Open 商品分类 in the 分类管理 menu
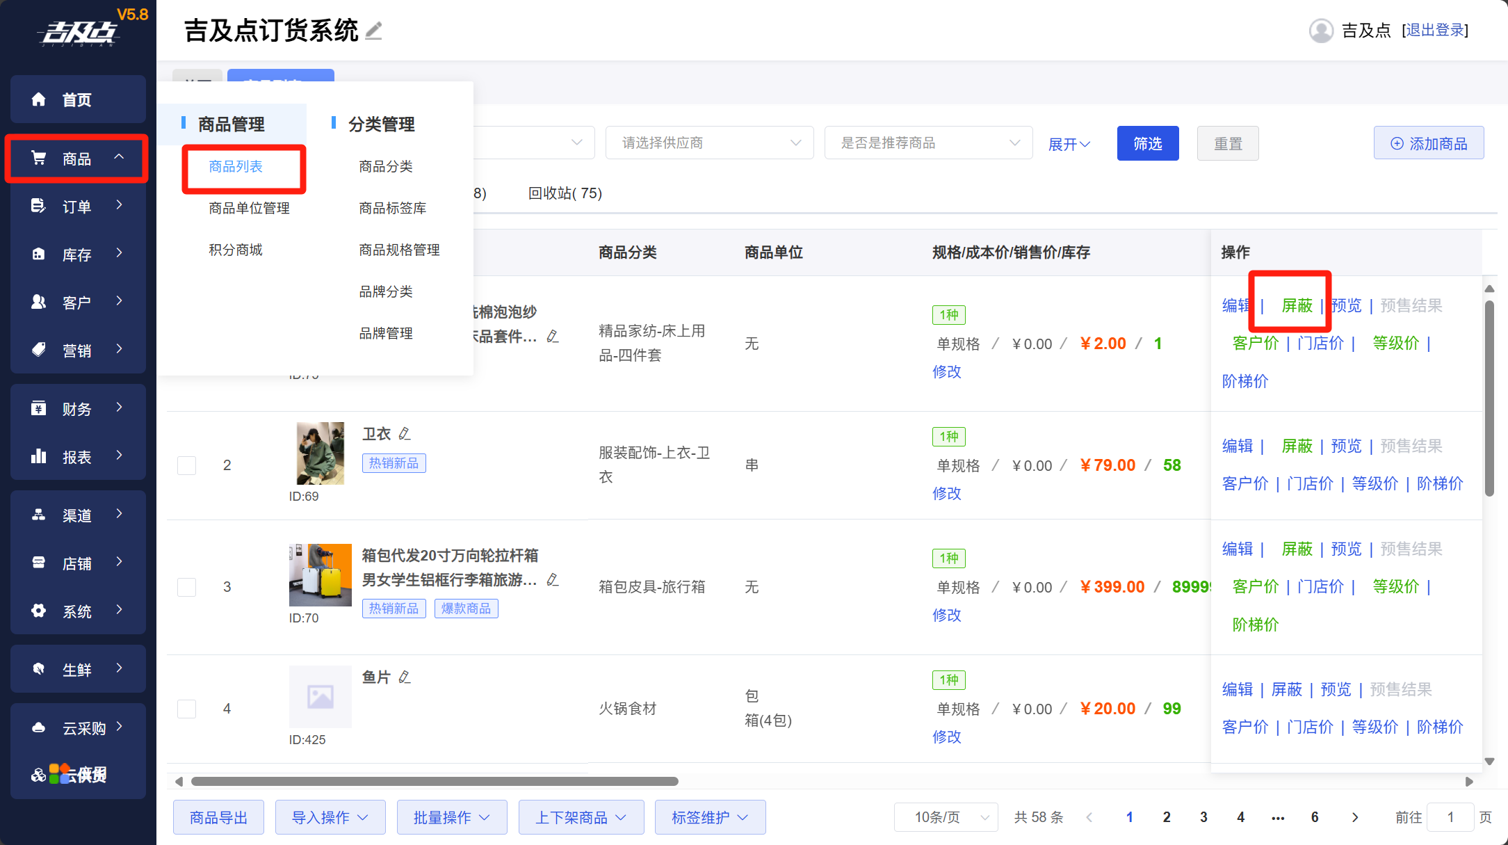 (x=386, y=166)
